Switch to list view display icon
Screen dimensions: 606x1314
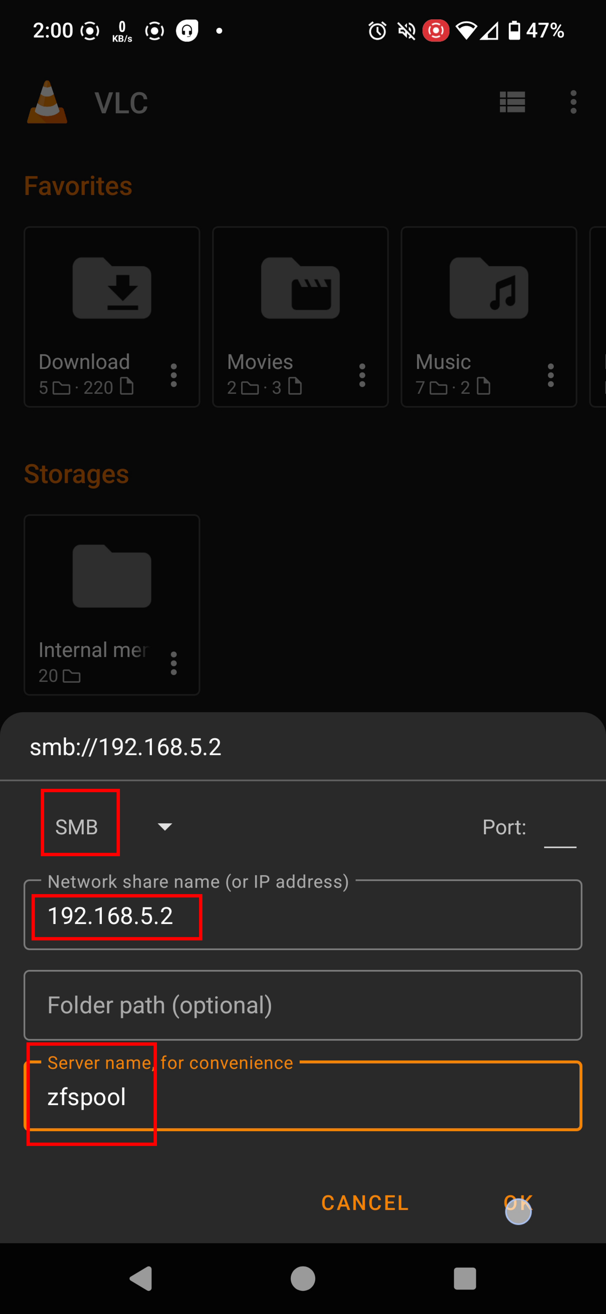(x=512, y=102)
